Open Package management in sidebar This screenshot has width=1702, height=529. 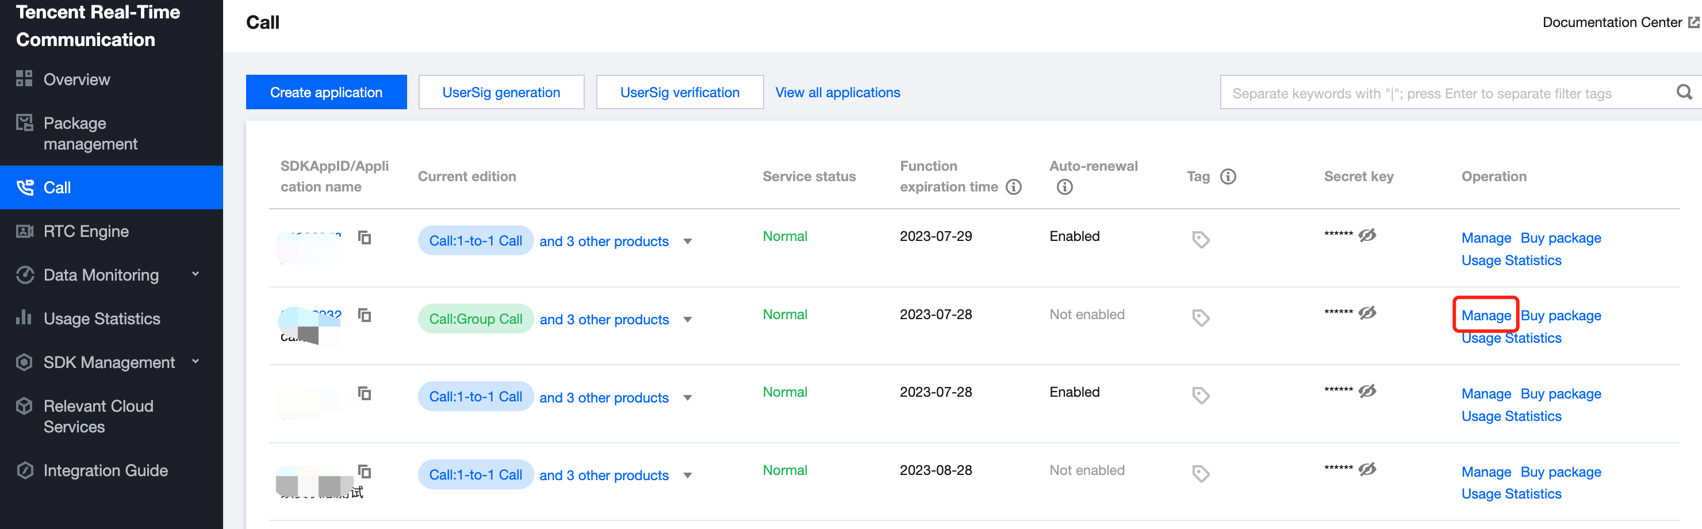(x=111, y=133)
